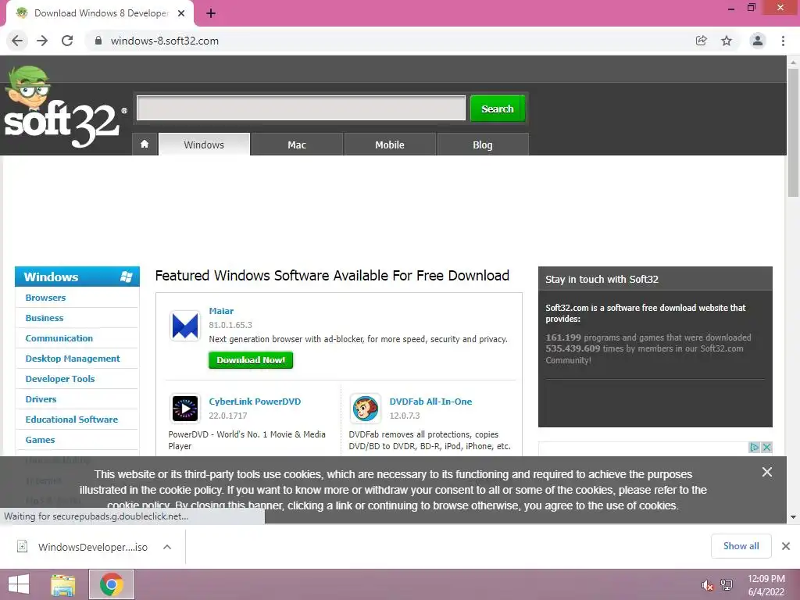
Task: Click the address bar URL
Action: tap(164, 41)
